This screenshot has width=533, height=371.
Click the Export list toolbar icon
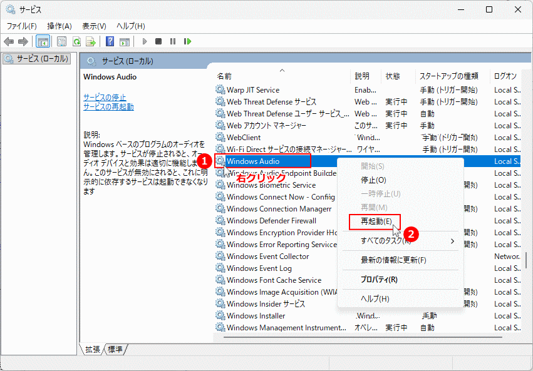(x=91, y=42)
